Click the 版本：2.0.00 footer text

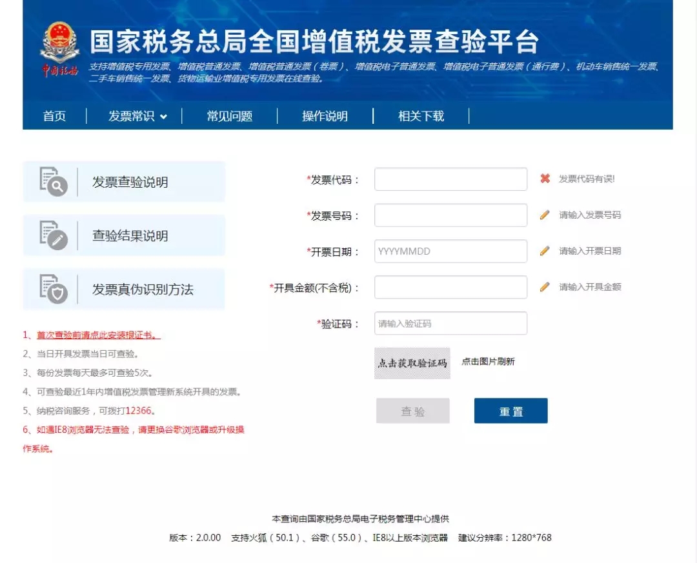click(195, 538)
